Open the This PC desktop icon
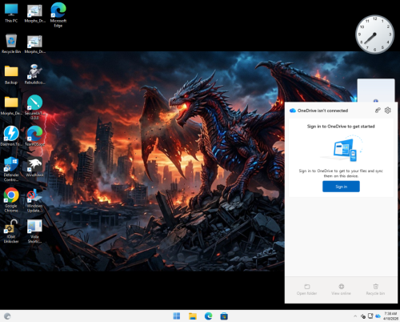This screenshot has height=322, width=400. click(x=11, y=13)
